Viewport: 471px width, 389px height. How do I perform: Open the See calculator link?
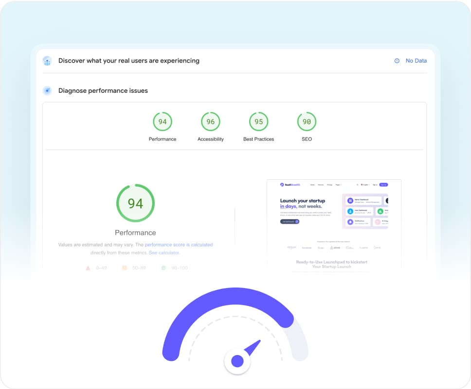[164, 252]
